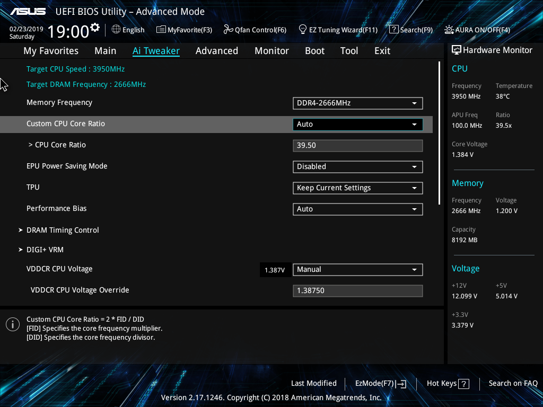Click the Performance Bias label
Screen dimensions: 543x407
(56, 208)
